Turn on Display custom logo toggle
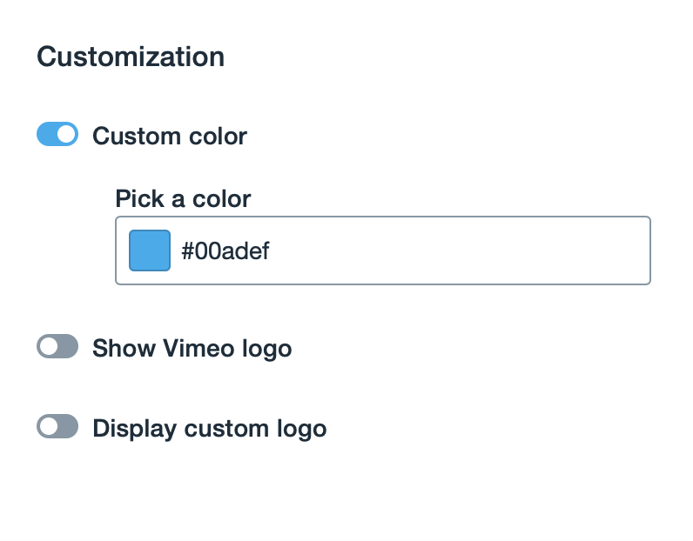Screen dimensions: 693x541 pyautogui.click(x=57, y=427)
